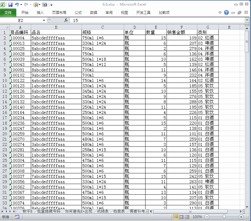Click the camera icon in quick access toolbar
Viewport: 251px width, 221px height.
pyautogui.click(x=45, y=5)
